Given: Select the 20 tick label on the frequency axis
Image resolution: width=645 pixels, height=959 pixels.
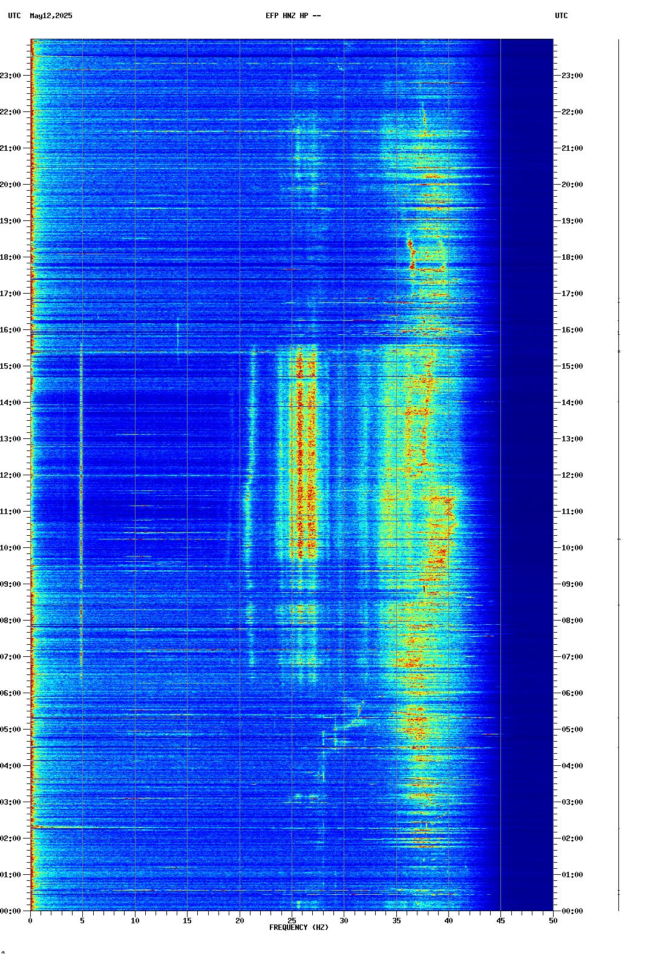Looking at the screenshot, I should coord(240,921).
